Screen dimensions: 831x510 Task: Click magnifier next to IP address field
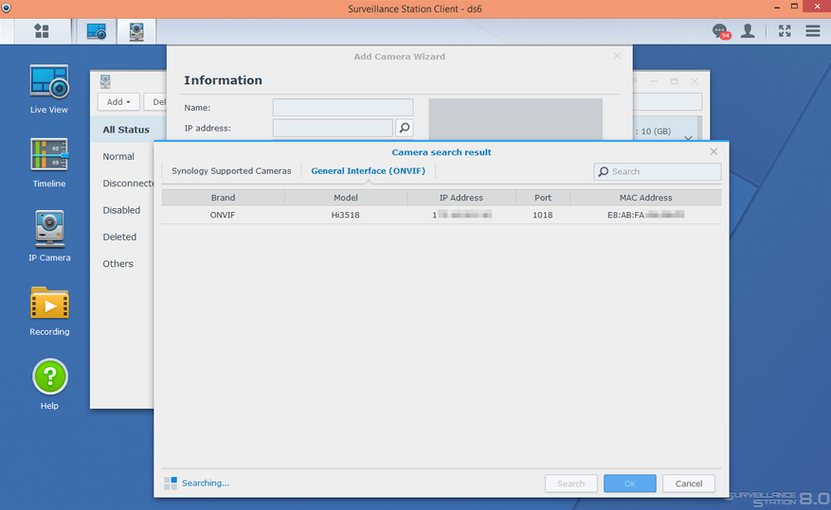(x=405, y=128)
